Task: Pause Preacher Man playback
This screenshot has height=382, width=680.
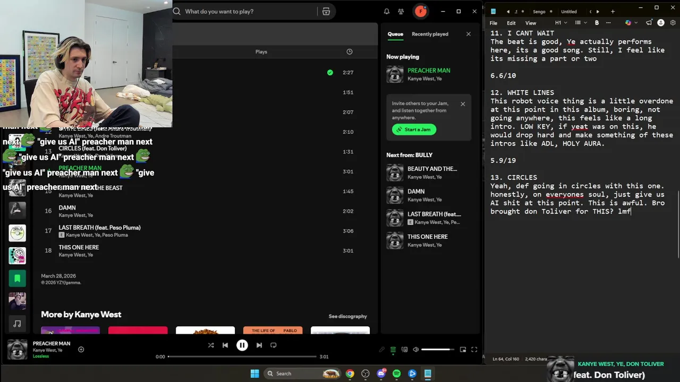Action: coord(242,345)
